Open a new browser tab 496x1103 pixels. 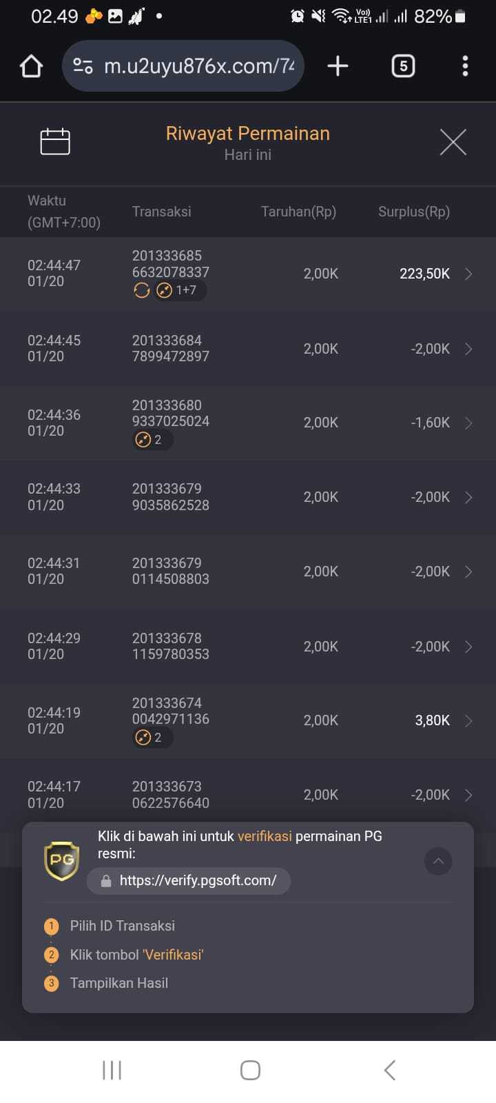click(x=338, y=66)
